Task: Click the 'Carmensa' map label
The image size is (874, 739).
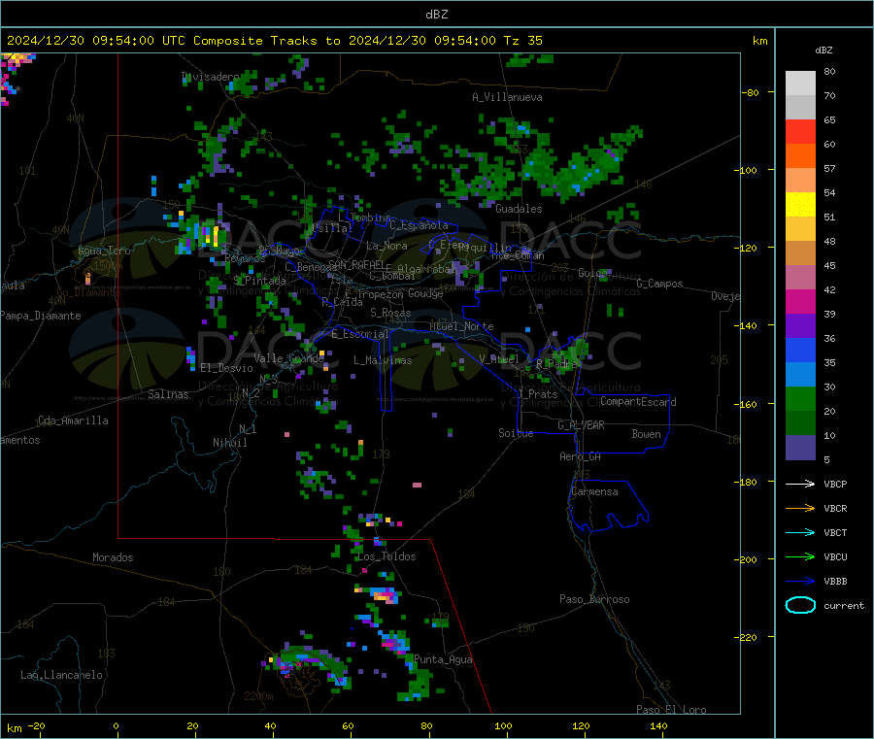Action: [x=594, y=491]
